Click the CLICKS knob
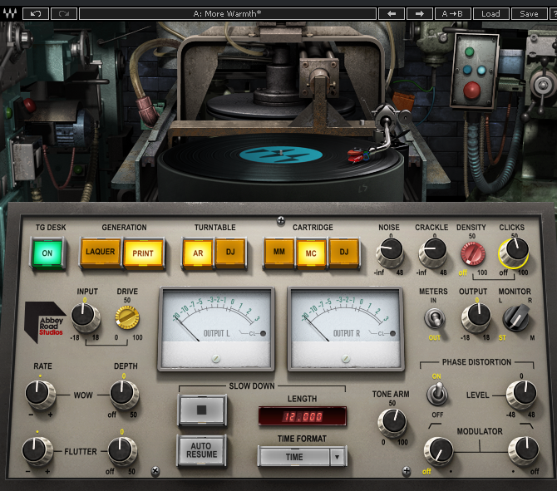The image size is (557, 491). coord(514,253)
